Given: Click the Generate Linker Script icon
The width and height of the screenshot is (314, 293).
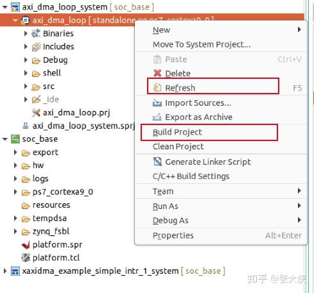Looking at the screenshot, I should click(157, 162).
